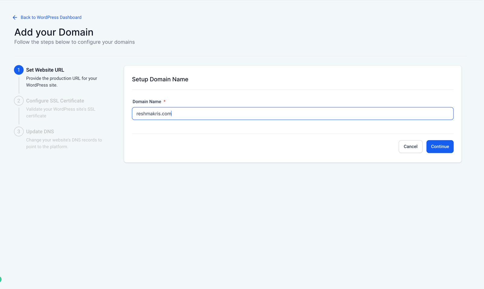Image resolution: width=484 pixels, height=289 pixels.
Task: Click the green circle at bottom-left edge
Action: [x=1, y=279]
